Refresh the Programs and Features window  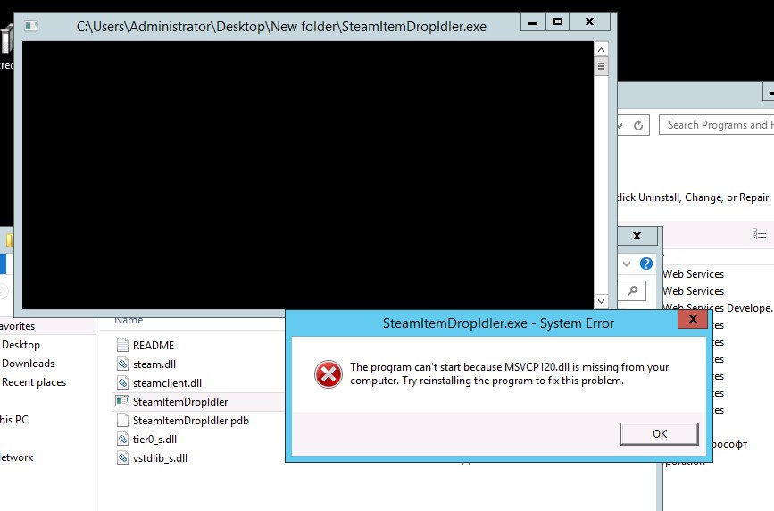click(x=638, y=126)
